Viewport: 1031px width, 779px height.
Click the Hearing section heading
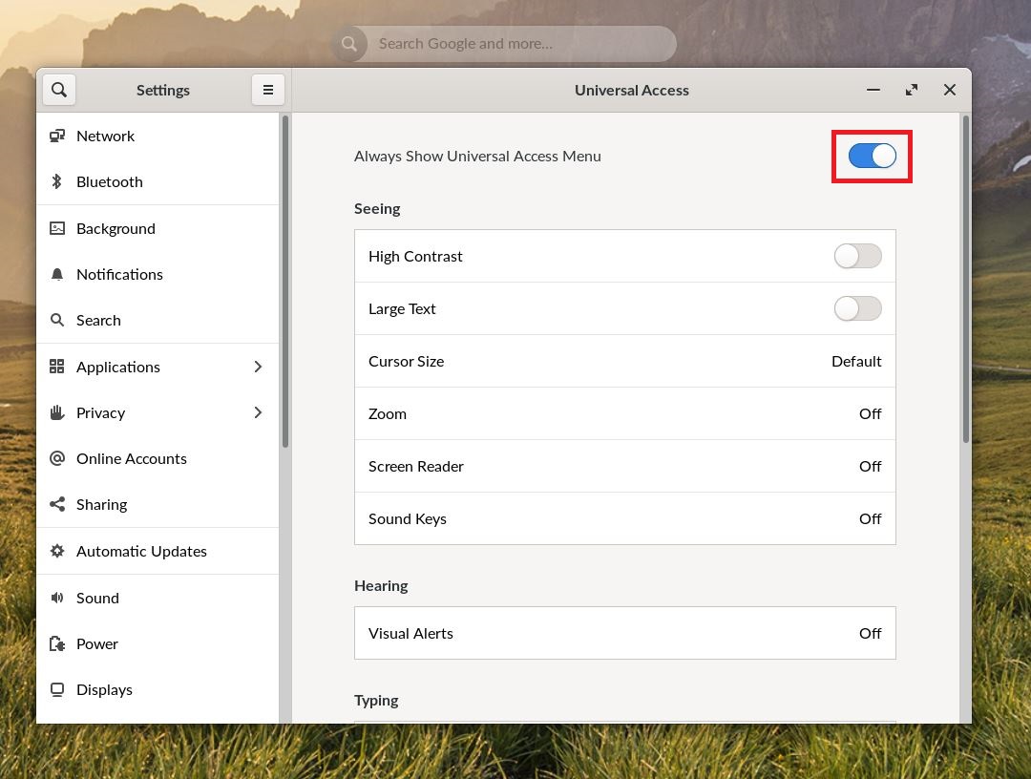pyautogui.click(x=381, y=586)
